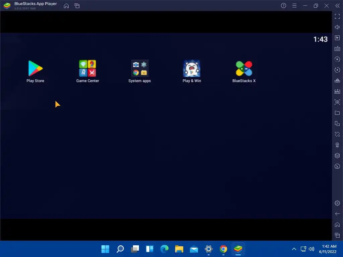Toggle fullscreen mode in sidebar
This screenshot has width=343, height=257.
(x=337, y=16)
